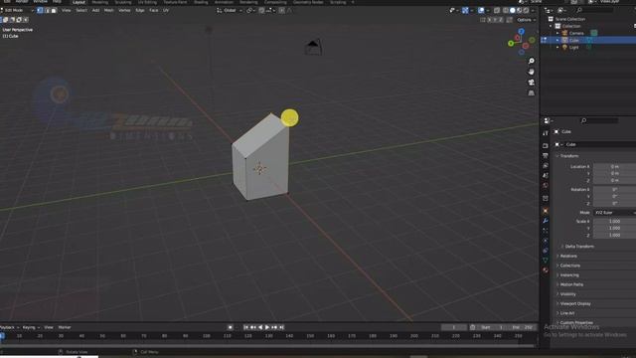Viewport: 636px width, 358px height.
Task: Click the zoom view magnifier icon
Action: 531,61
